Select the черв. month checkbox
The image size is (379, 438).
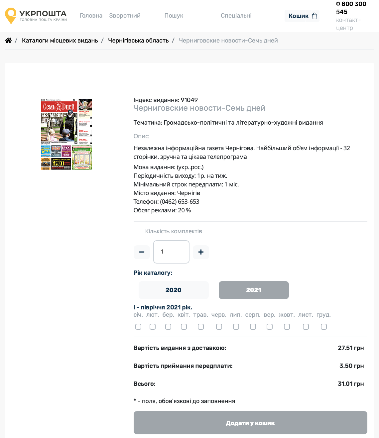pos(219,327)
